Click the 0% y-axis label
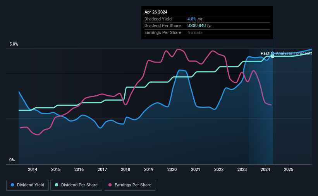 (12, 160)
